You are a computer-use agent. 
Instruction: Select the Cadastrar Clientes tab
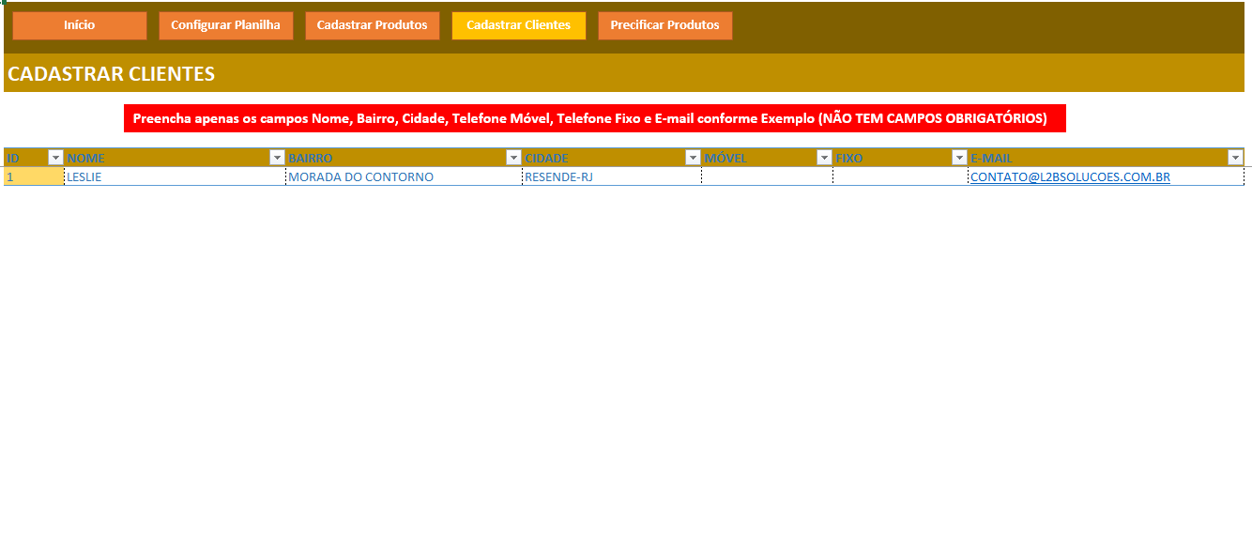[518, 25]
